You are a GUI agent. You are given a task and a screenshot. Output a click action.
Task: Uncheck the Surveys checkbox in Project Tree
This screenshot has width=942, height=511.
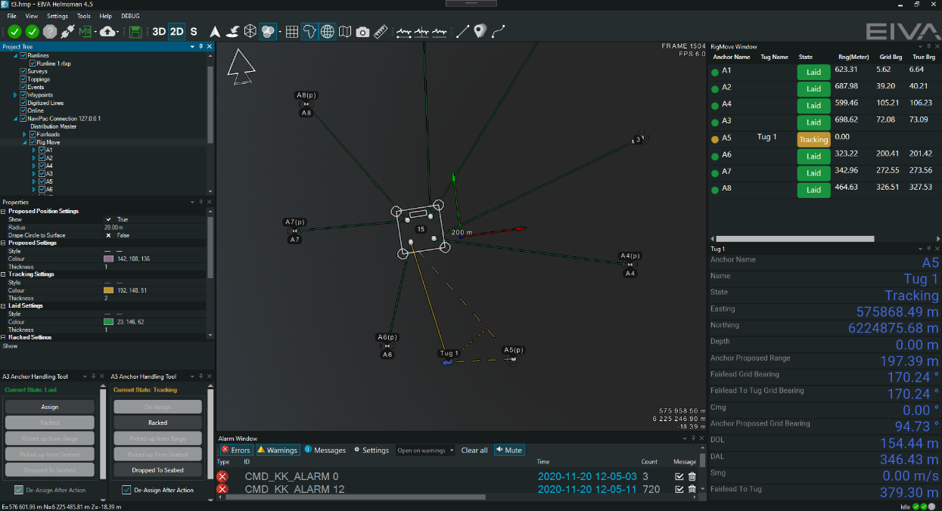coord(23,71)
